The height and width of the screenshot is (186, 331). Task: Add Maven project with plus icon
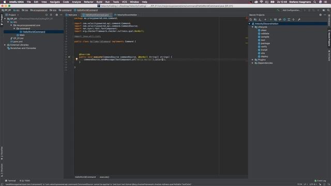pos(265,20)
